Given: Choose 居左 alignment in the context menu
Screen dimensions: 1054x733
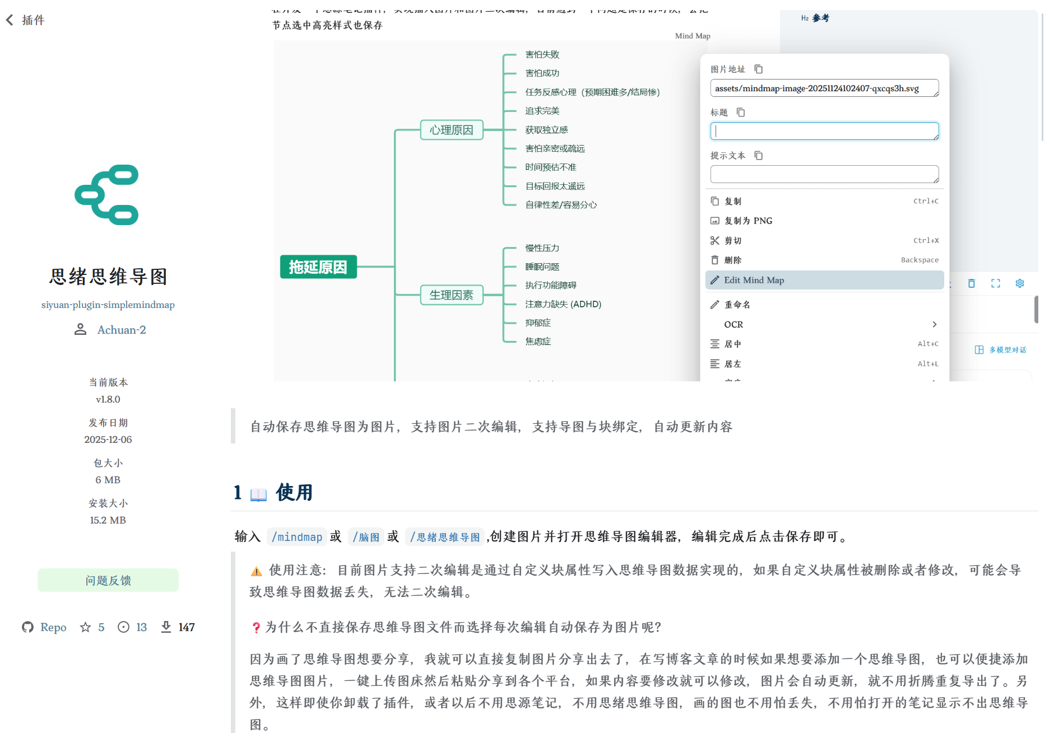Looking at the screenshot, I should [824, 363].
